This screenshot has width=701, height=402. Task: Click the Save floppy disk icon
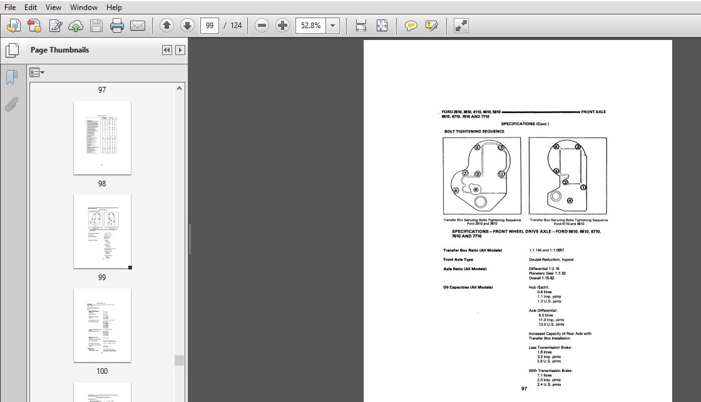coord(96,26)
